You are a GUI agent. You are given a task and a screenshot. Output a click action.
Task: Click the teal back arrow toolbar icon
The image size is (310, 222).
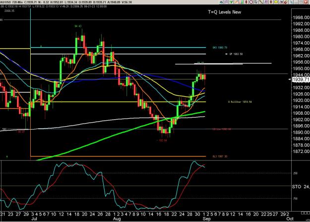coord(221,2)
